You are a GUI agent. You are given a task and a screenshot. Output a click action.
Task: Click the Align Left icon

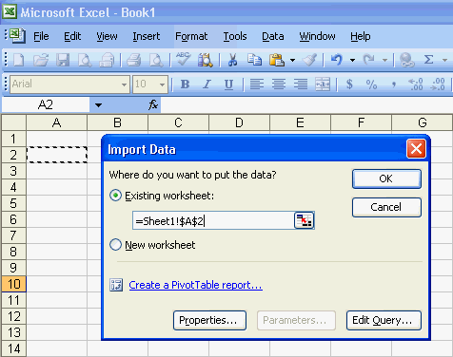click(257, 85)
